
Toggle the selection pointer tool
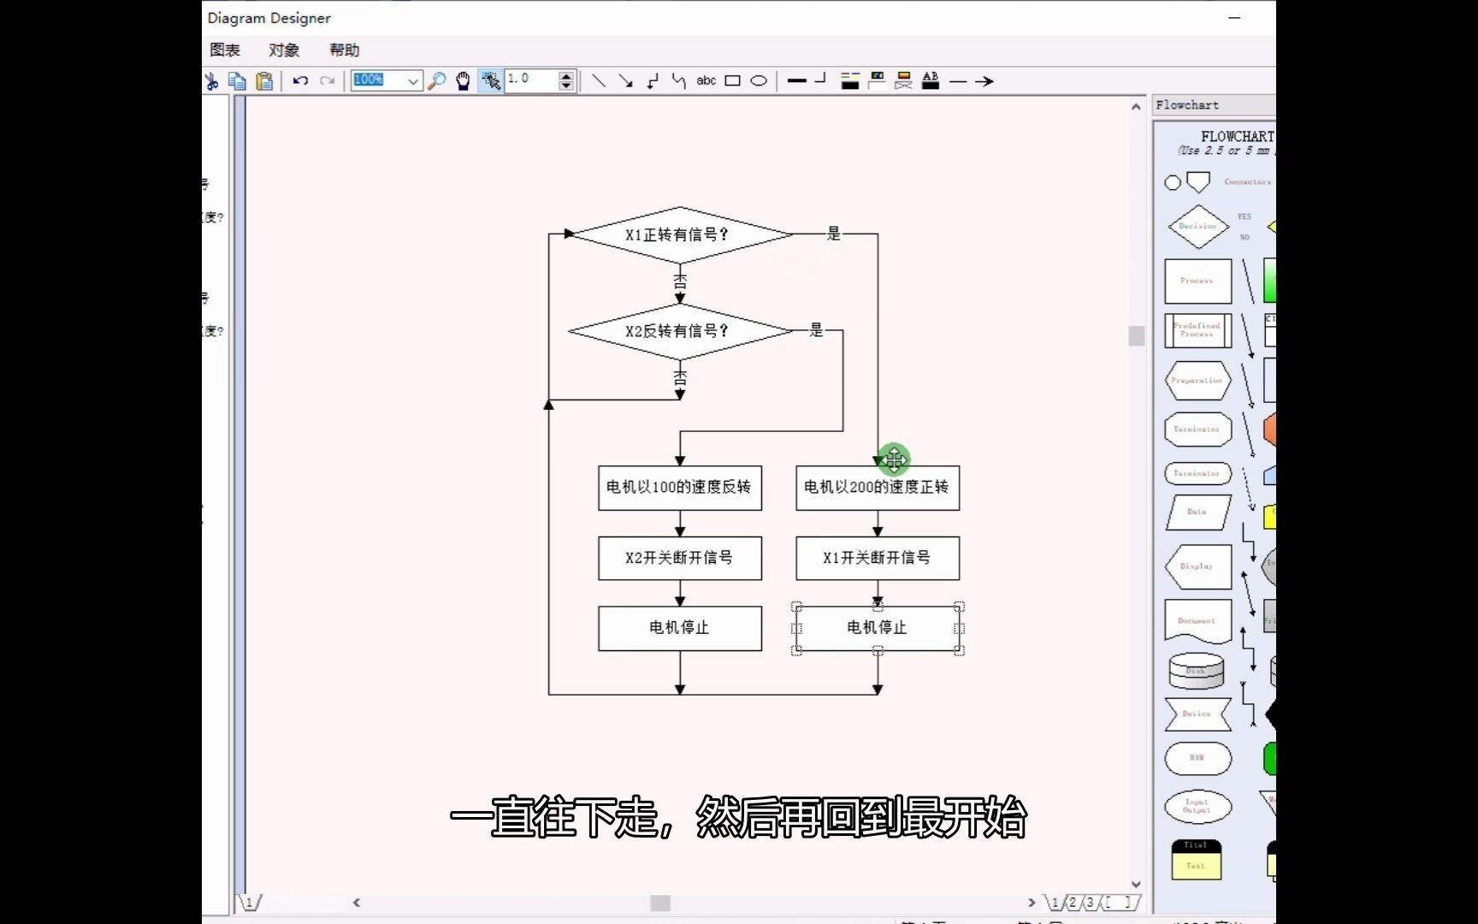[x=490, y=81]
